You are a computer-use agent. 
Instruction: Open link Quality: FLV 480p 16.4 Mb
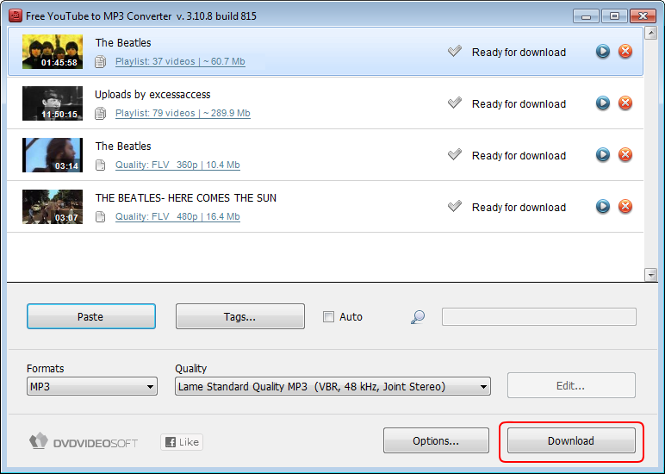(177, 217)
